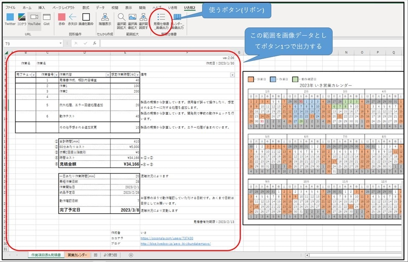408x262 pixels.
Task: Select the 2023/3/8 completion date cell
Action: [125, 210]
